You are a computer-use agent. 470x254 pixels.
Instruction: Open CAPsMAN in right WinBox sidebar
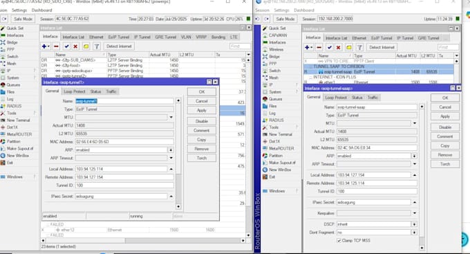[x=278, y=35]
